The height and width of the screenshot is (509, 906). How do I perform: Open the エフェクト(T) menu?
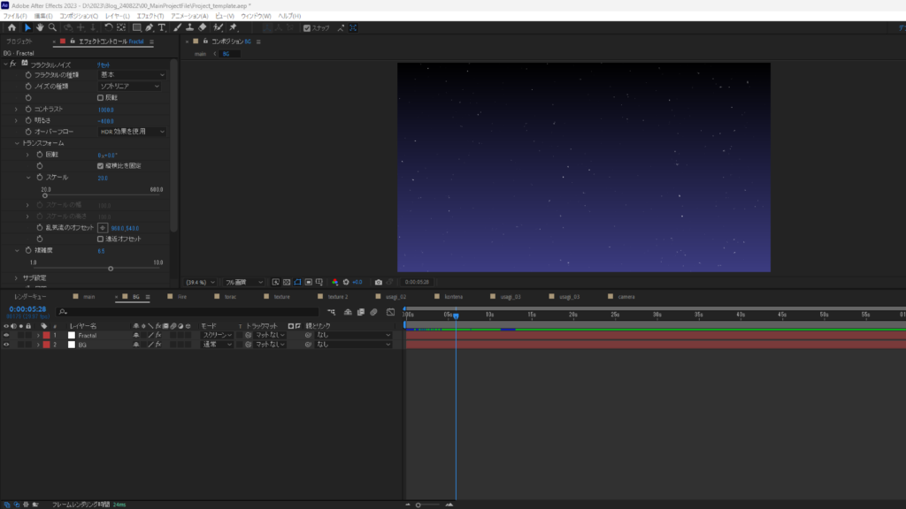(150, 16)
